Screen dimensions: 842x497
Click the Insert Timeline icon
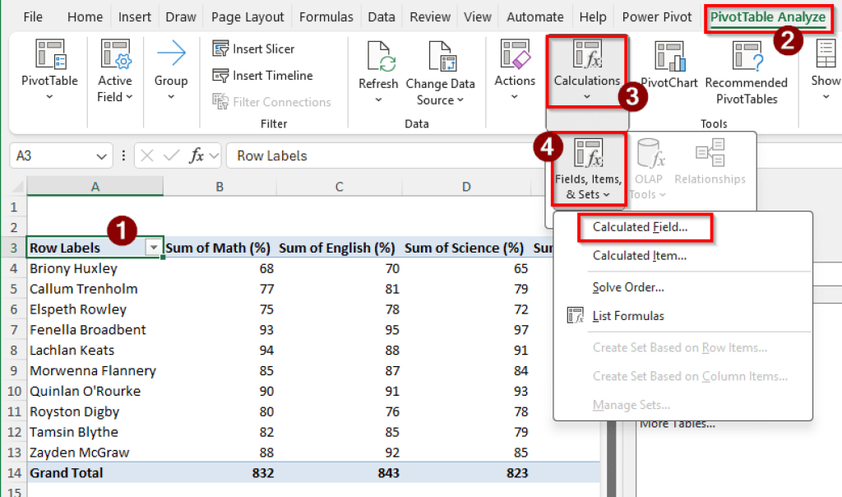tap(261, 75)
